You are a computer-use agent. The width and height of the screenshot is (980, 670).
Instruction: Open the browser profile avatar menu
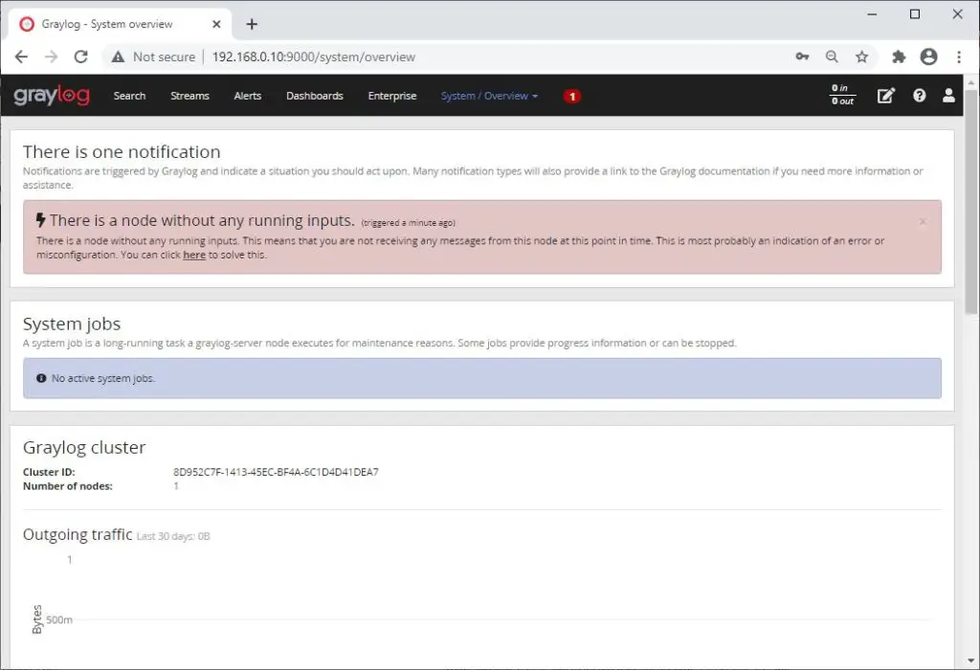928,56
